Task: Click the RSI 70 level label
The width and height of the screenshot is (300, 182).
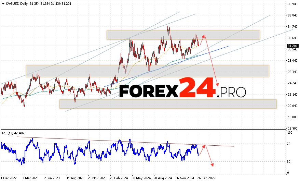Action: tap(289, 144)
